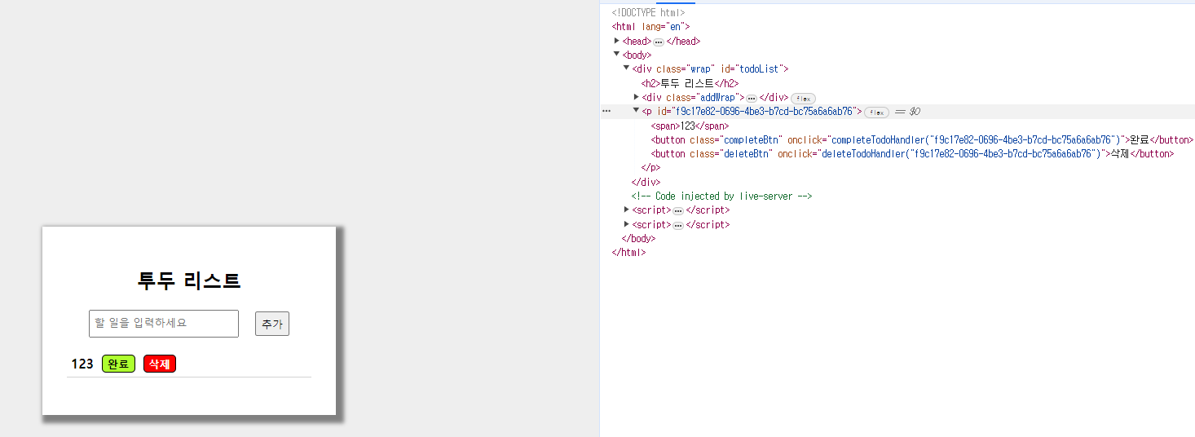Screen dimensions: 1195x437
Task: Click the red 삭제 delete button
Action: point(160,364)
